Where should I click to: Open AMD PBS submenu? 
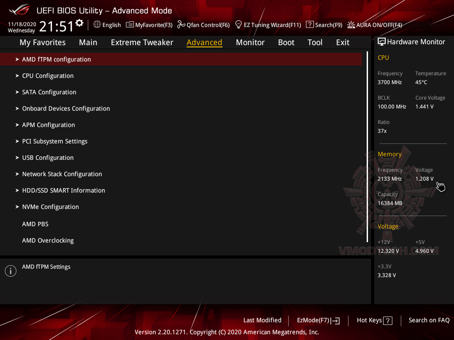click(35, 224)
